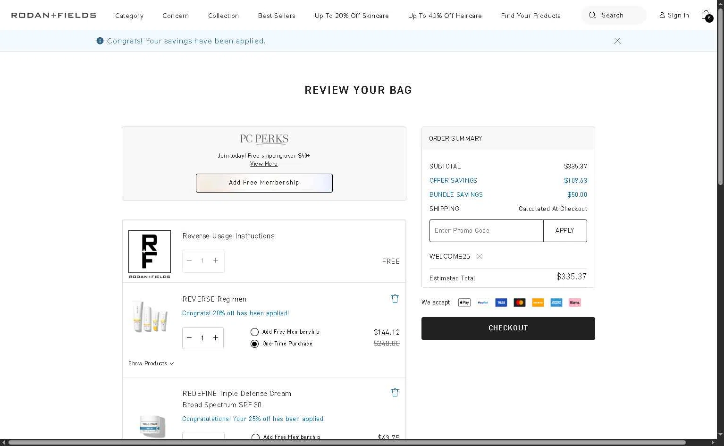
Task: Open Up To 20% Off Skincare
Action: tap(352, 16)
